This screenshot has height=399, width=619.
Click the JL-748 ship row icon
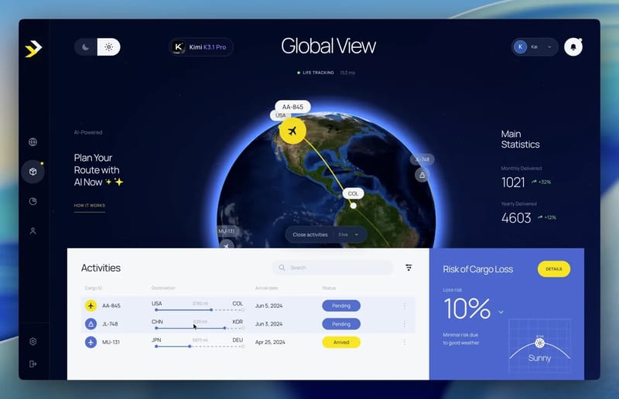tap(91, 324)
